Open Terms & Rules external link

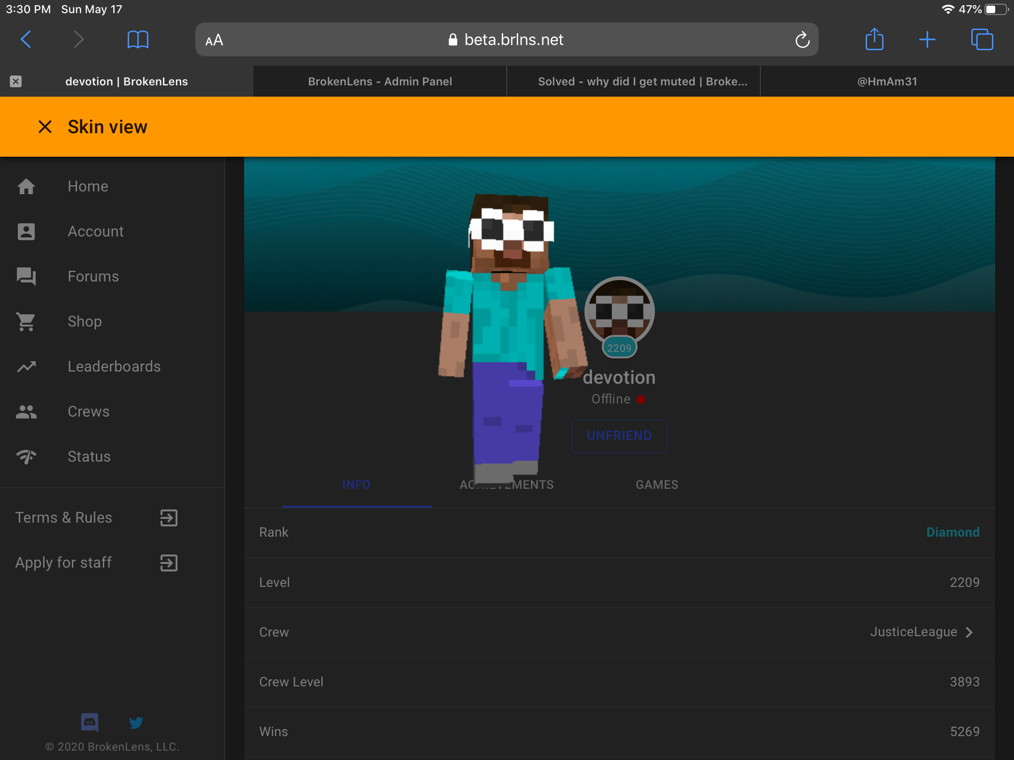[96, 517]
